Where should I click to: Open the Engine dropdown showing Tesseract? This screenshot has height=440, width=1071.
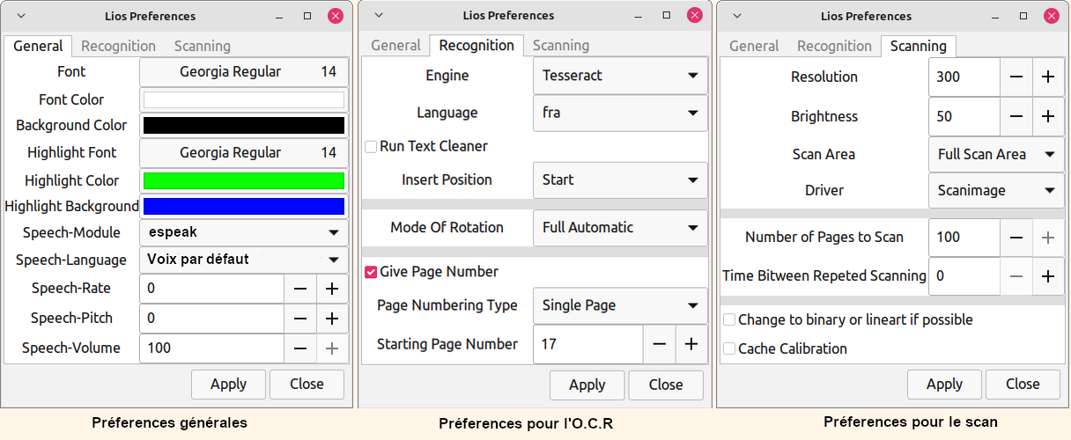point(620,76)
